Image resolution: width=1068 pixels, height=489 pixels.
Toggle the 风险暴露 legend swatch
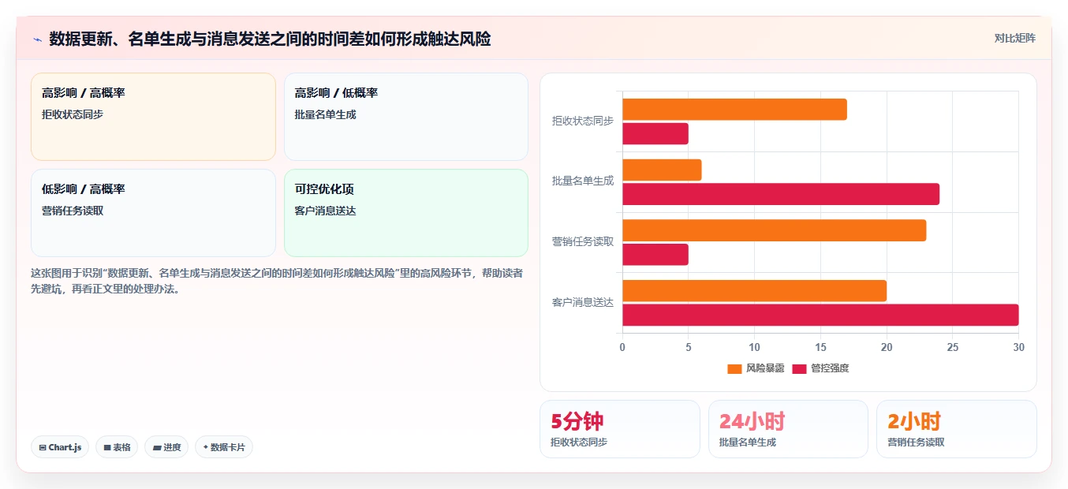tap(734, 368)
